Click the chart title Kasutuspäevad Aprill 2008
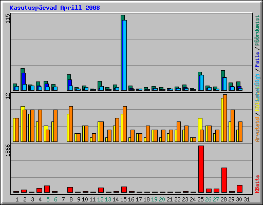The height and width of the screenshot is (205, 263). [x=55, y=8]
